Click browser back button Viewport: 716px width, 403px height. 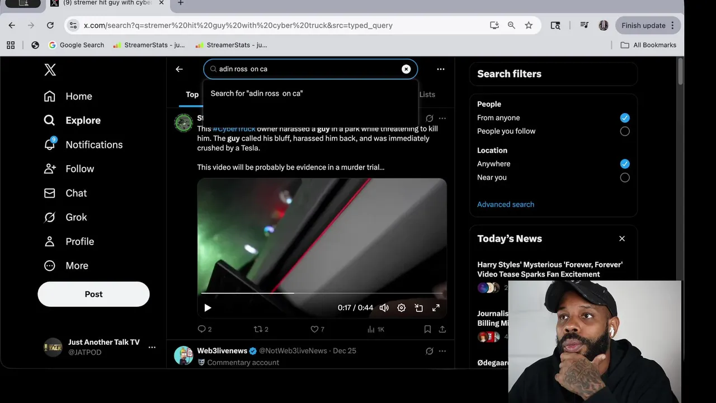pos(12,25)
